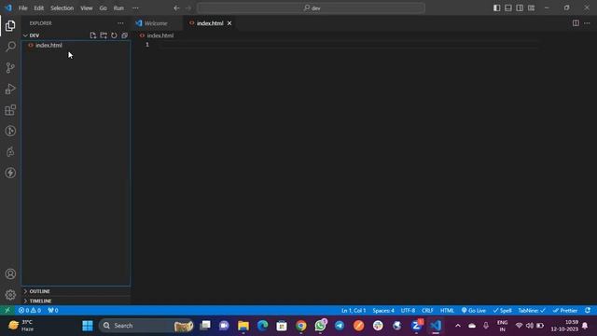Open additional menus ellipsis in menu bar
This screenshot has height=336, width=597.
[x=135, y=8]
